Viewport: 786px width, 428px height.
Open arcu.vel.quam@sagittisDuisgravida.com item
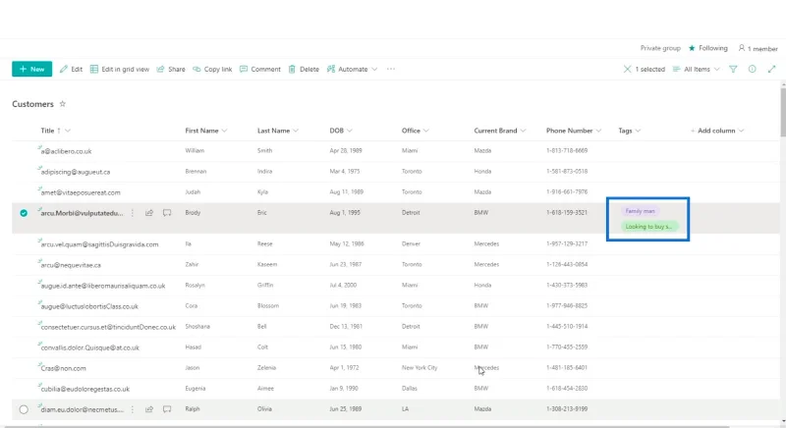(99, 244)
